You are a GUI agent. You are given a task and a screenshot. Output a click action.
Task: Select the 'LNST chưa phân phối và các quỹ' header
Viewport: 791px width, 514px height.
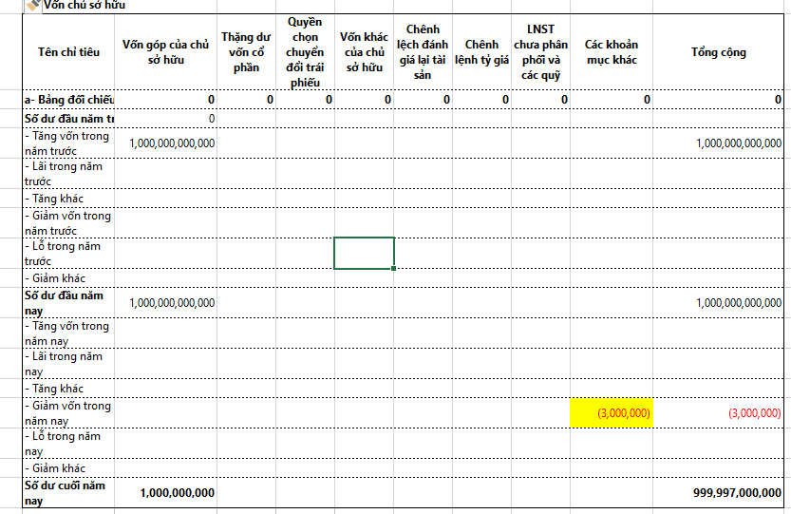540,52
